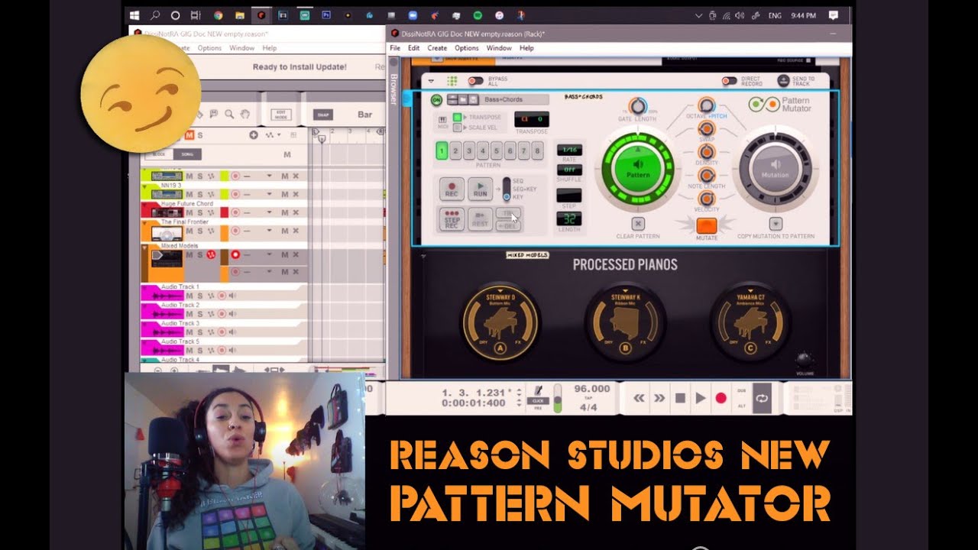Image resolution: width=978 pixels, height=550 pixels.
Task: Open the Huge Future Chord lane dropdown
Action: pyautogui.click(x=269, y=212)
